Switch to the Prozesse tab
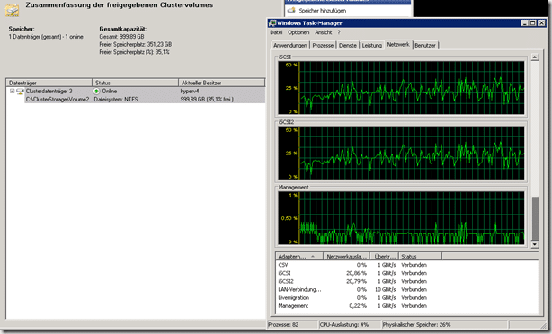The width and height of the screenshot is (552, 334). pos(323,46)
